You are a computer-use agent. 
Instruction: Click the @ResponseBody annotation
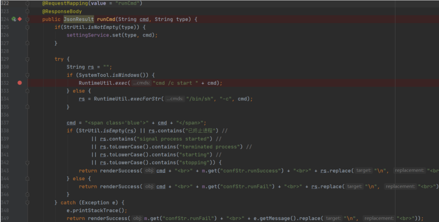[x=62, y=11]
